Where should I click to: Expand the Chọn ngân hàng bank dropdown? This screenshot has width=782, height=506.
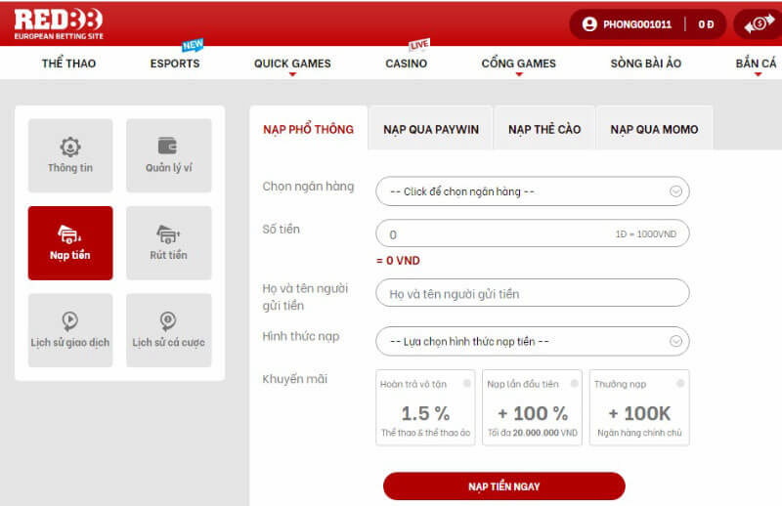[x=532, y=191]
